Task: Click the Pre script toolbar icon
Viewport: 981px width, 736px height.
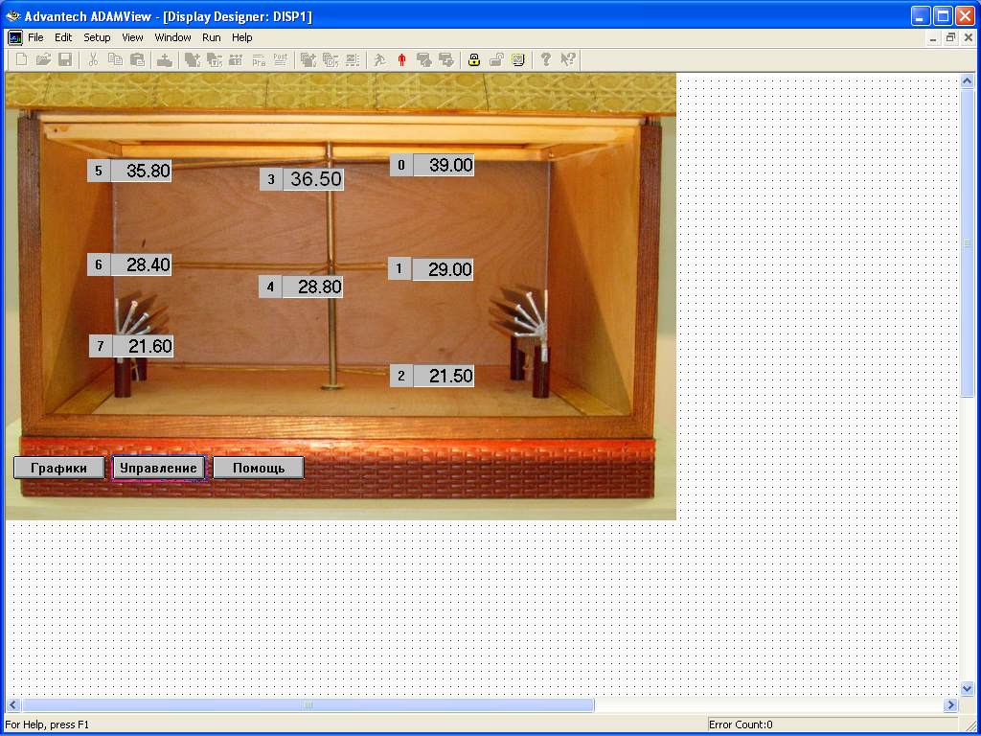Action: [259, 59]
